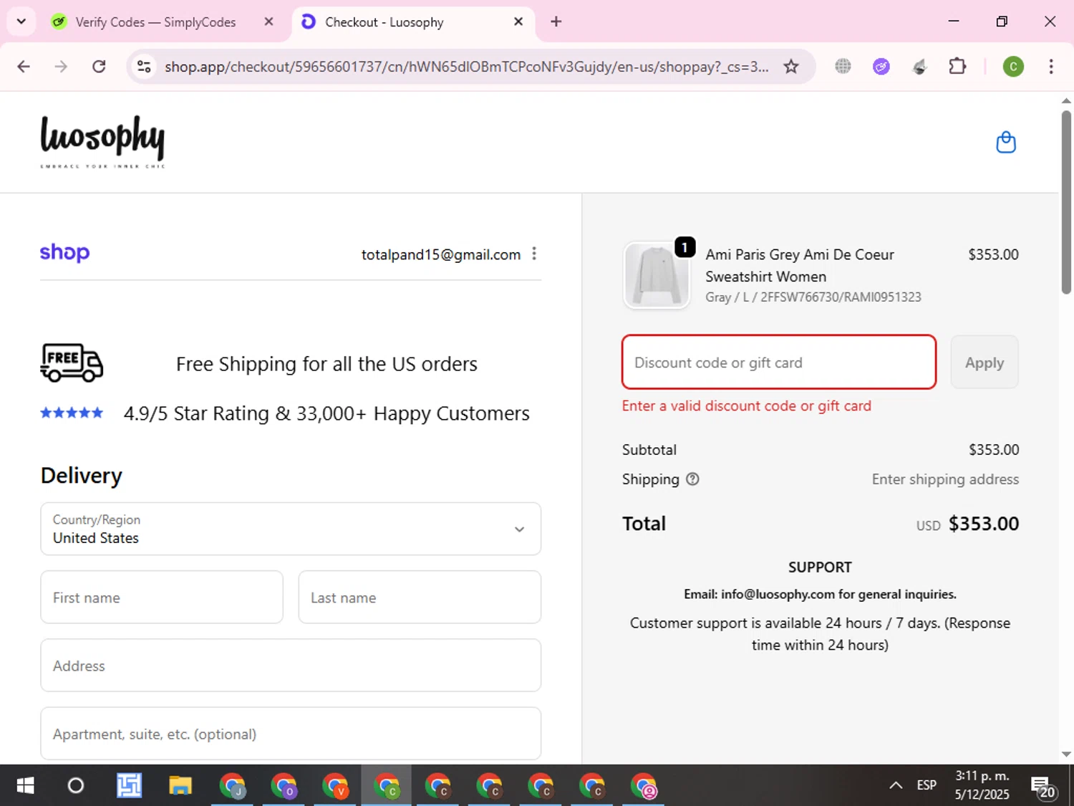Click the Cortana circle on taskbar

point(75,786)
